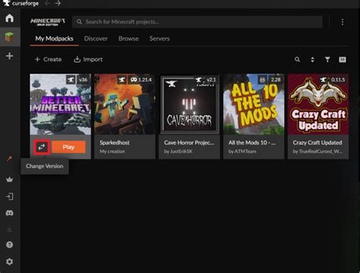Click the Cave Horror Projec... title
This screenshot has width=360, height=273.
(x=189, y=143)
